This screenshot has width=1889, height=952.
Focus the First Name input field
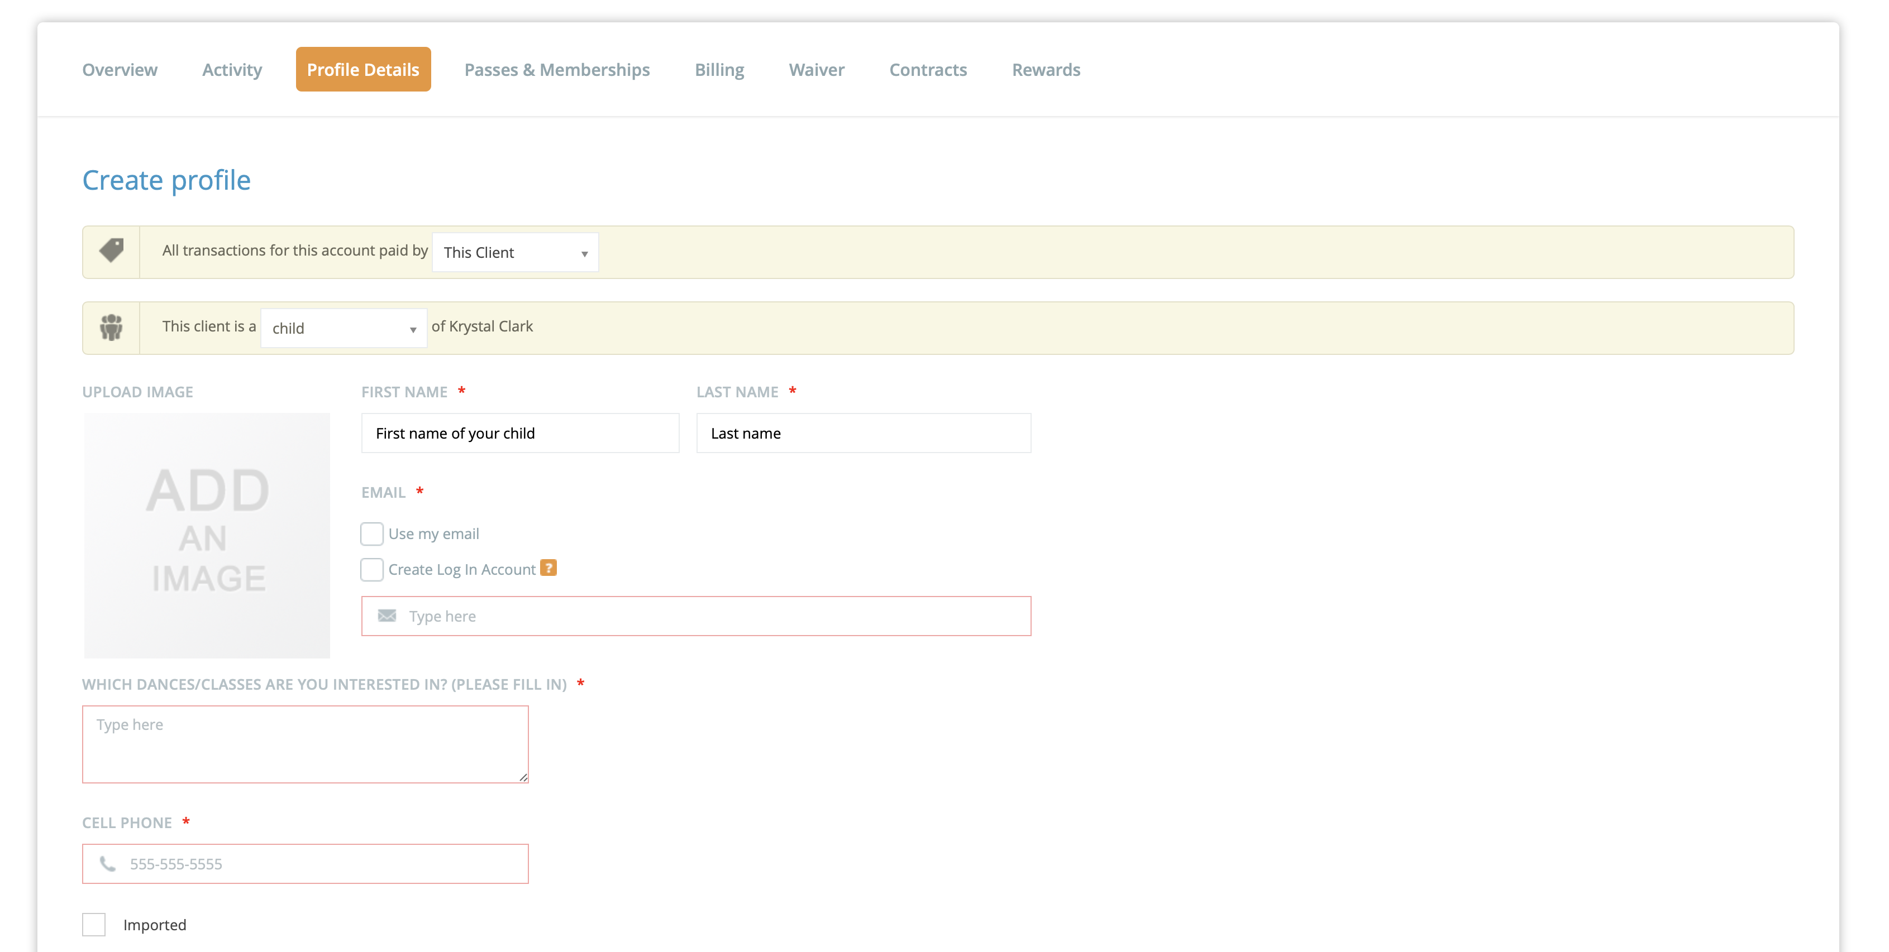tap(521, 433)
